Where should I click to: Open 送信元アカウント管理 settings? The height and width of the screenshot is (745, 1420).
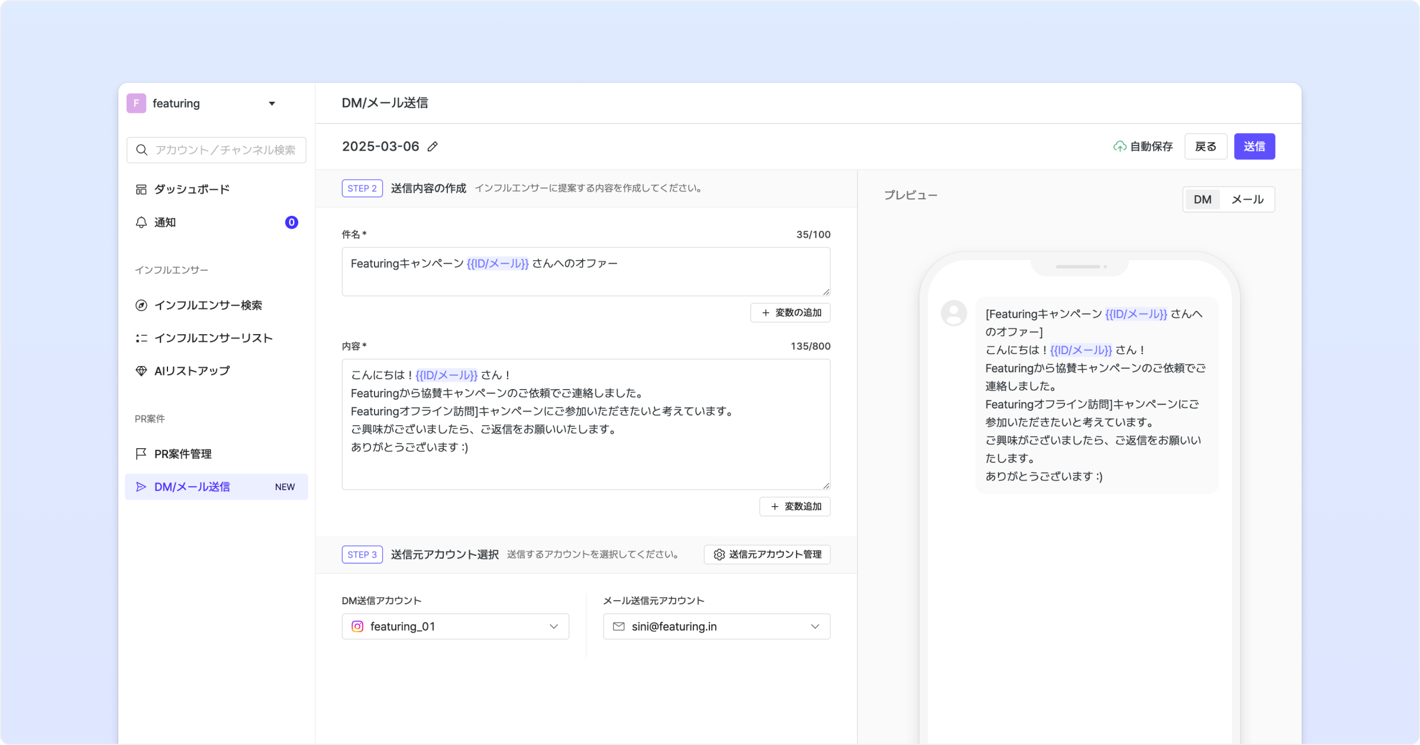coord(767,554)
